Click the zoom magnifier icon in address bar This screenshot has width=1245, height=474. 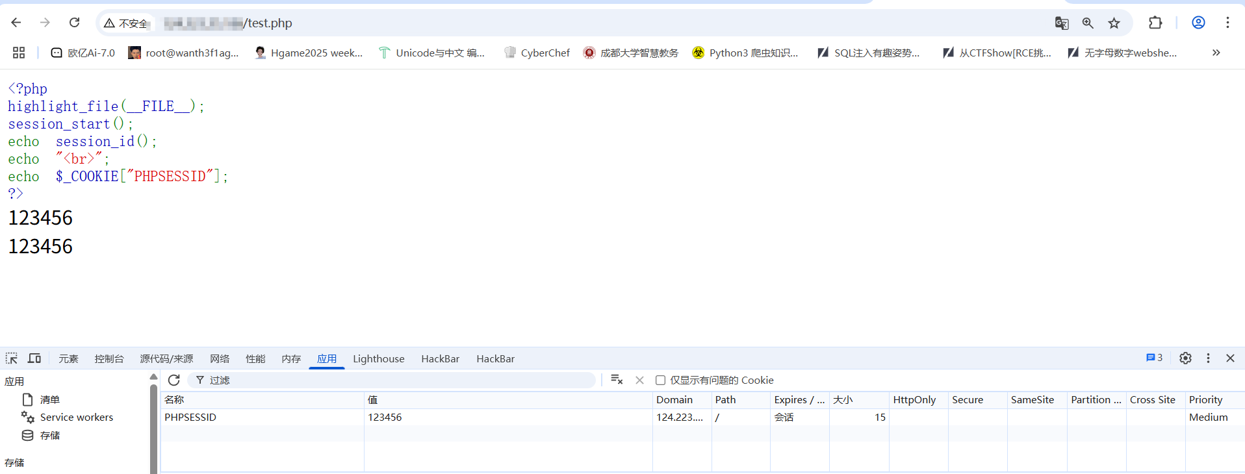tap(1088, 23)
